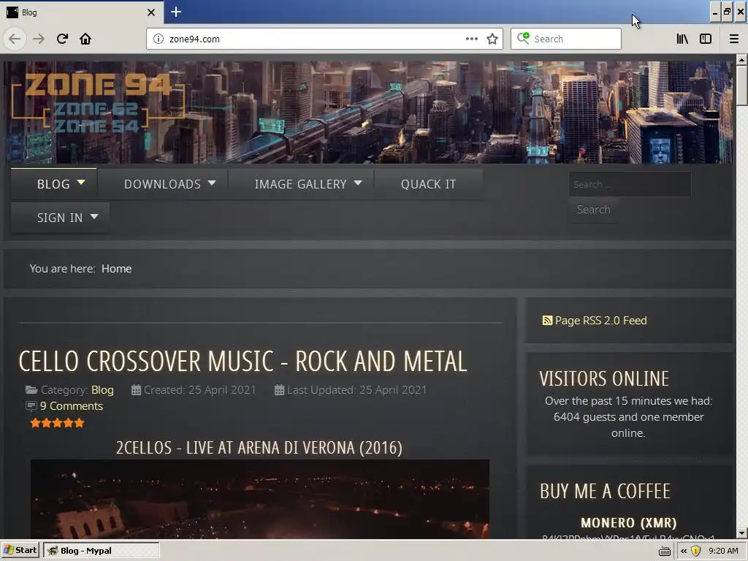Screen dimensions: 748x561
Task: Click the 2Cellos Verona video thumbnail
Action: point(260,499)
